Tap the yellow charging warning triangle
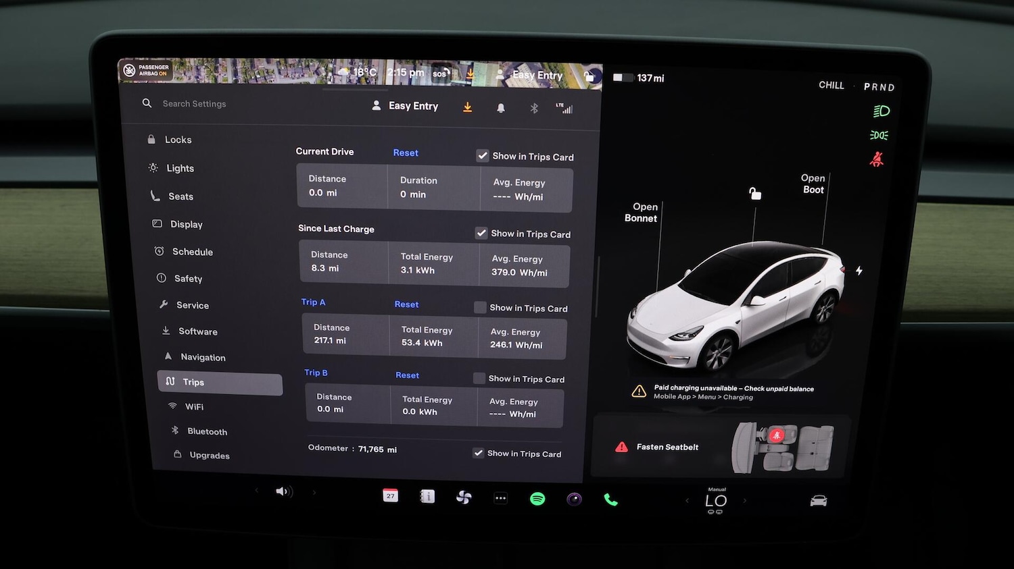 pos(639,391)
